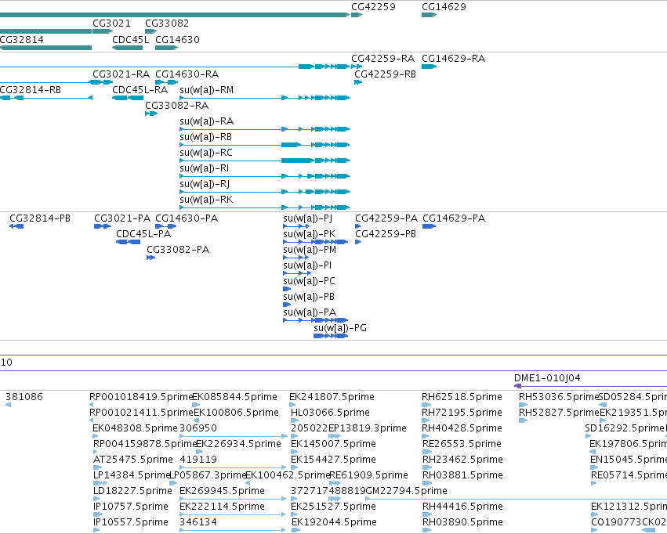Select the CG42259 gene label
The height and width of the screenshot is (534, 667).
click(x=373, y=7)
